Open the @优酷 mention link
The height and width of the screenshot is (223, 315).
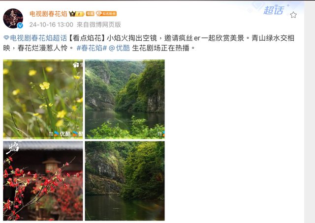pyautogui.click(x=119, y=48)
